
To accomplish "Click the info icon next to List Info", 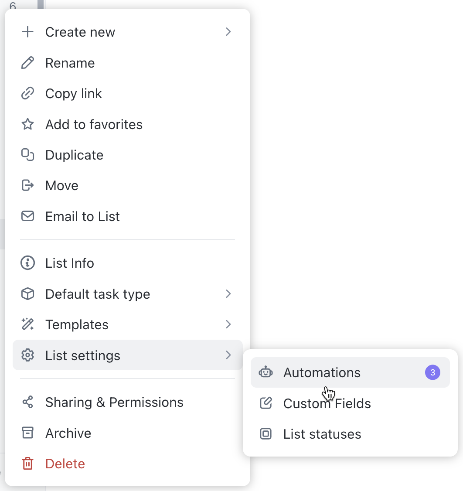I will pos(27,263).
